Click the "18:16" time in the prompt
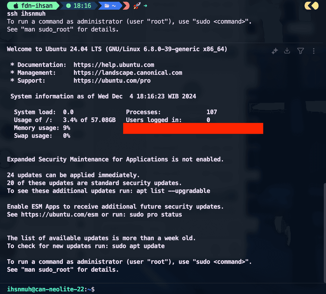This screenshot has width=326, height=294. tap(82, 6)
